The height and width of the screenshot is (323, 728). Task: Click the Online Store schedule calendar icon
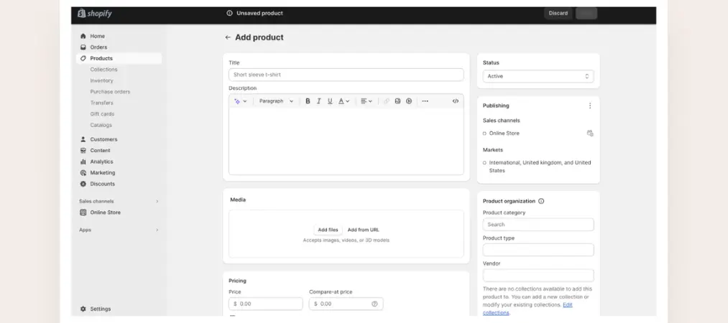(x=589, y=134)
